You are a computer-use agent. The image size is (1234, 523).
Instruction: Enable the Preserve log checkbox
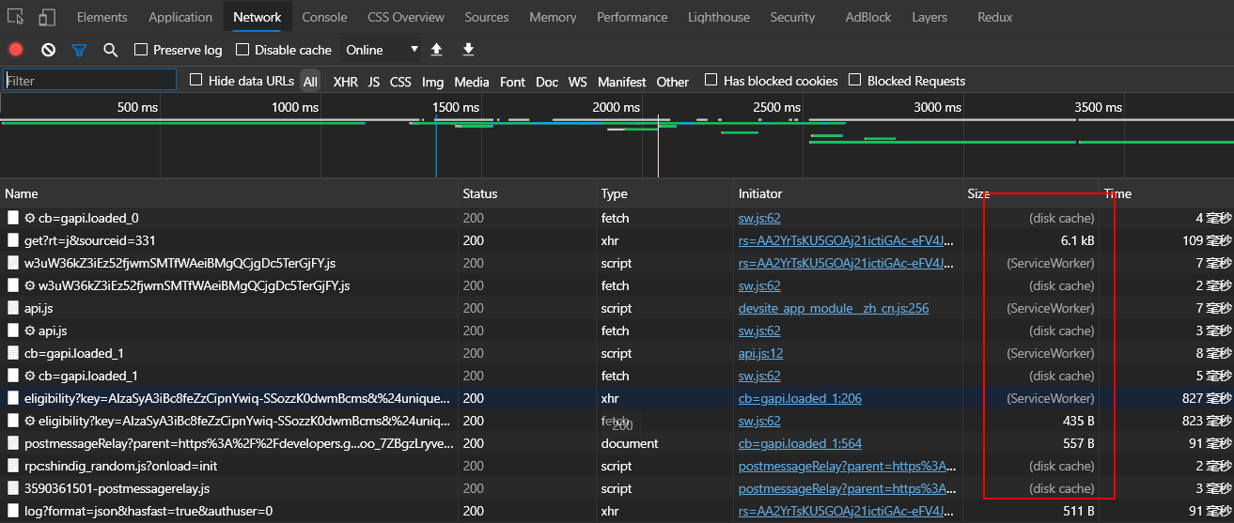pos(141,50)
